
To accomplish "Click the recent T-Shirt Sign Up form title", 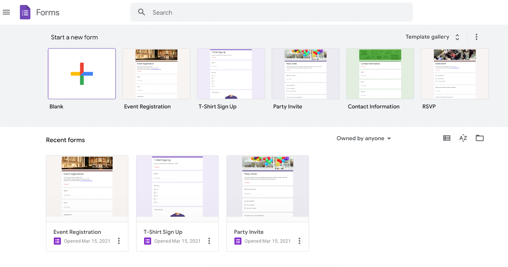I will (163, 232).
